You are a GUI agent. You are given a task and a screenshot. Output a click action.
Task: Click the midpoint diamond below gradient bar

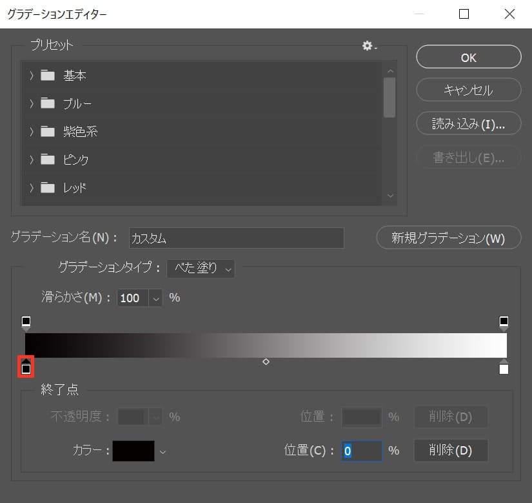(266, 362)
